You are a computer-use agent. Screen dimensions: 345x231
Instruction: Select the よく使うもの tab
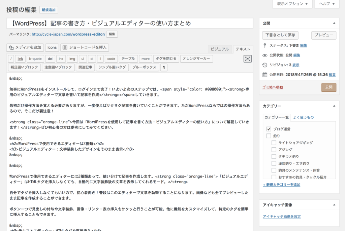click(x=304, y=117)
